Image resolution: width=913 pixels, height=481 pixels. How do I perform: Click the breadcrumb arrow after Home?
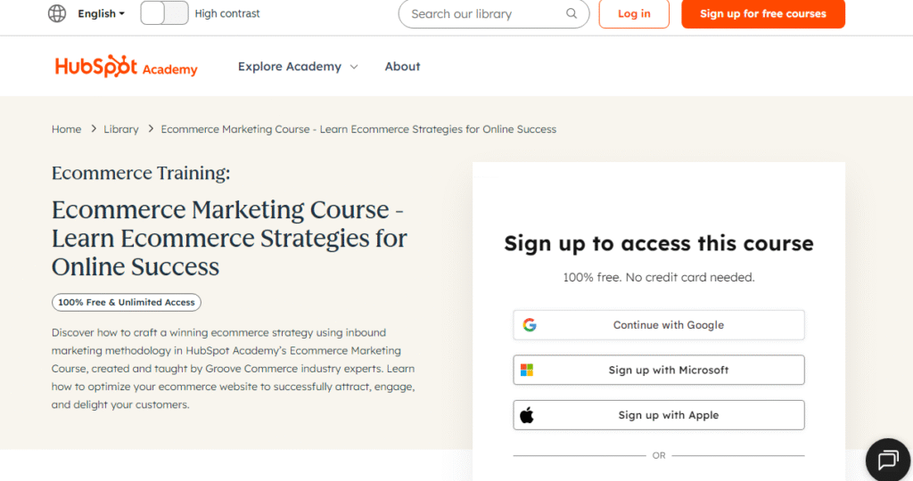92,129
